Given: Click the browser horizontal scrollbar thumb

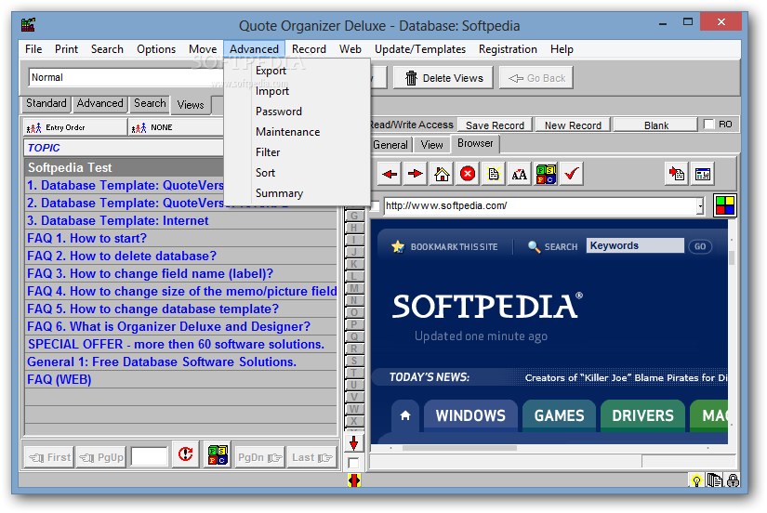Looking at the screenshot, I should coord(459,448).
